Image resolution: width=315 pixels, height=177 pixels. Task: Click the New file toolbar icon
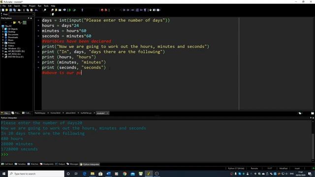pos(3,10)
